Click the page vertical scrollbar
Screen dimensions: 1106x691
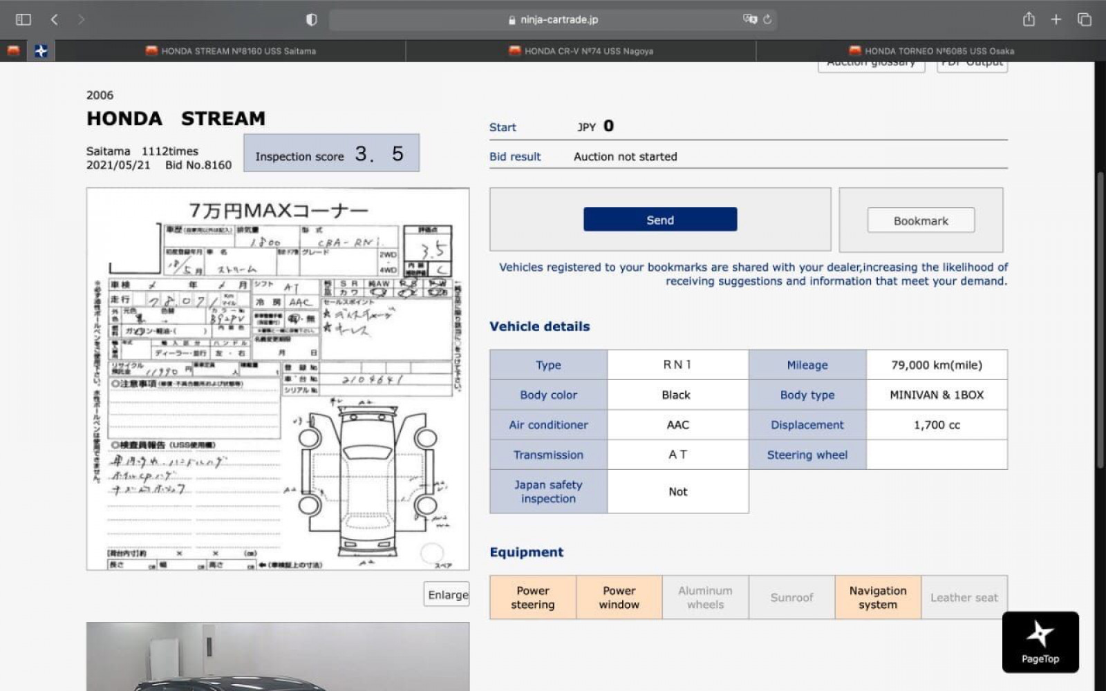1100,320
